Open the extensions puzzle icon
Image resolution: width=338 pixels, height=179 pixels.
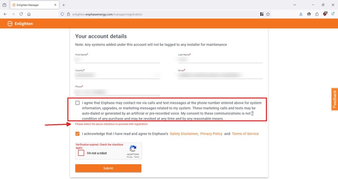316,14
